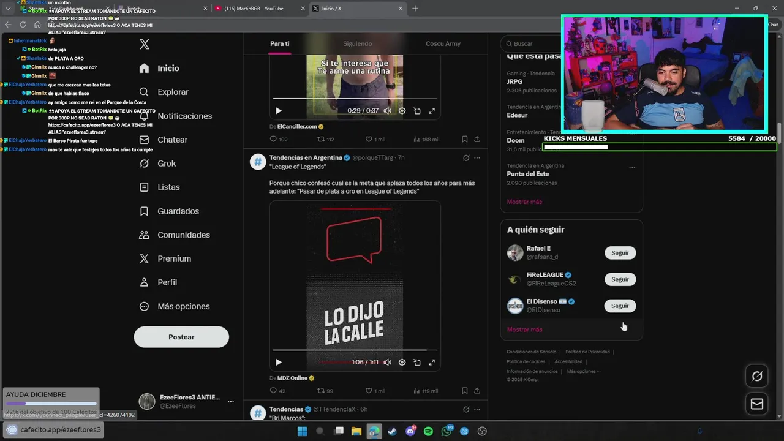The image size is (784, 441).
Task: Open the Windows Start menu
Action: coord(302,431)
